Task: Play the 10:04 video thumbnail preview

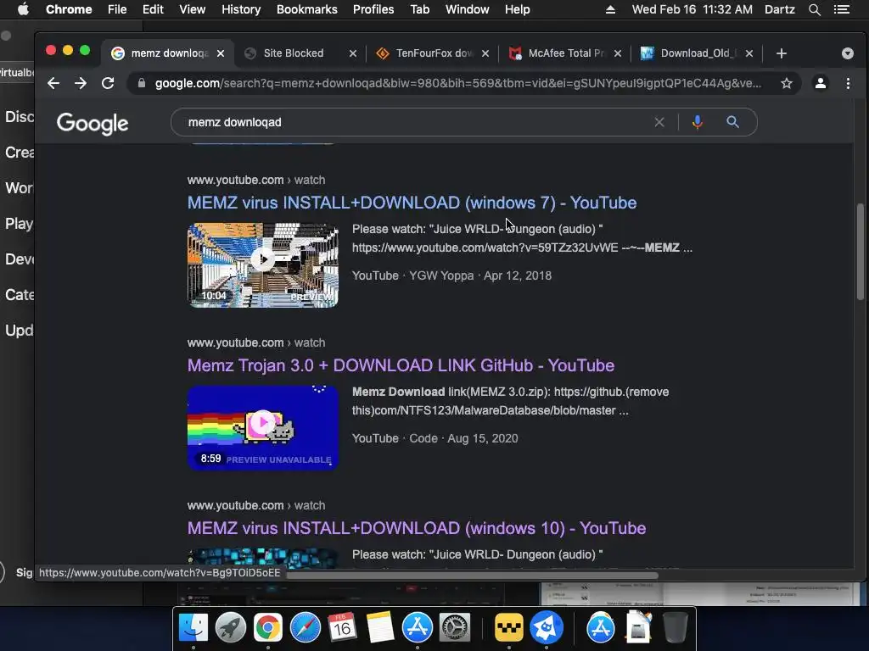Action: [263, 265]
